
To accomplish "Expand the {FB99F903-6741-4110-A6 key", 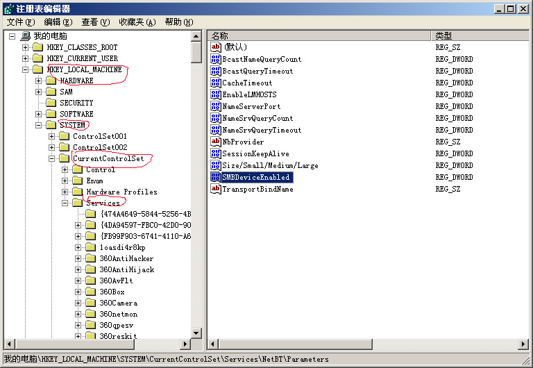I will click(78, 236).
